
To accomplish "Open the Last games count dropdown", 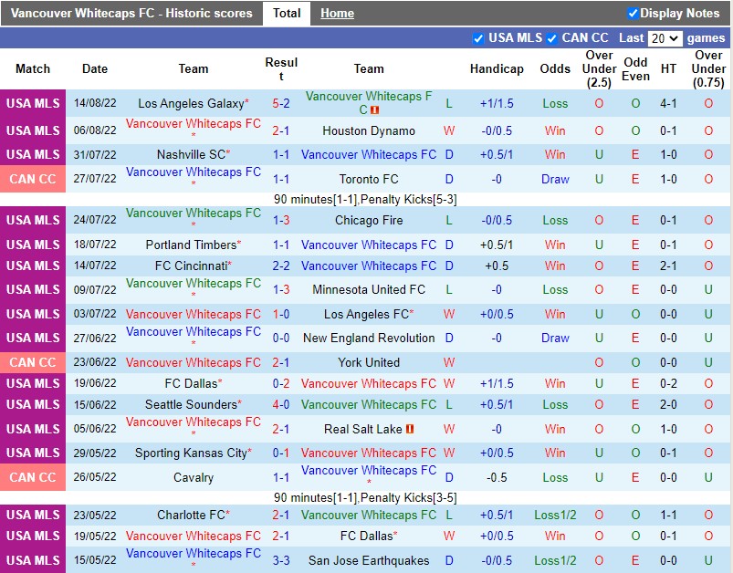I will coord(664,38).
